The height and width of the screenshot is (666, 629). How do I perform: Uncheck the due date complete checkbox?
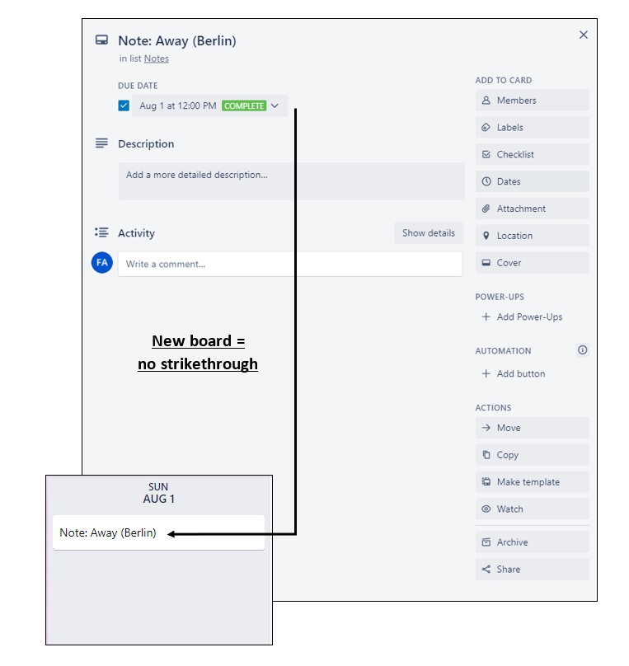coord(124,106)
